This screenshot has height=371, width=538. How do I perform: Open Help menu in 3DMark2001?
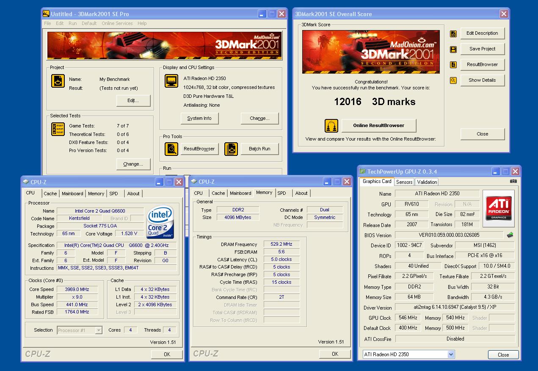coord(142,23)
